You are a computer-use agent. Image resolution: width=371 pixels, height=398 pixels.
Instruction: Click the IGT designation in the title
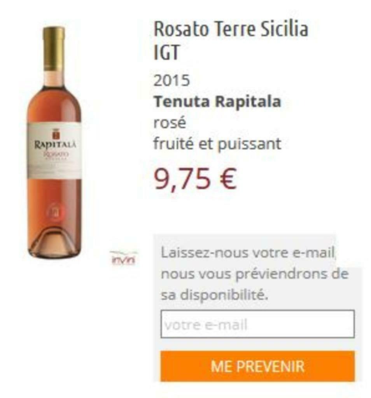(x=166, y=52)
